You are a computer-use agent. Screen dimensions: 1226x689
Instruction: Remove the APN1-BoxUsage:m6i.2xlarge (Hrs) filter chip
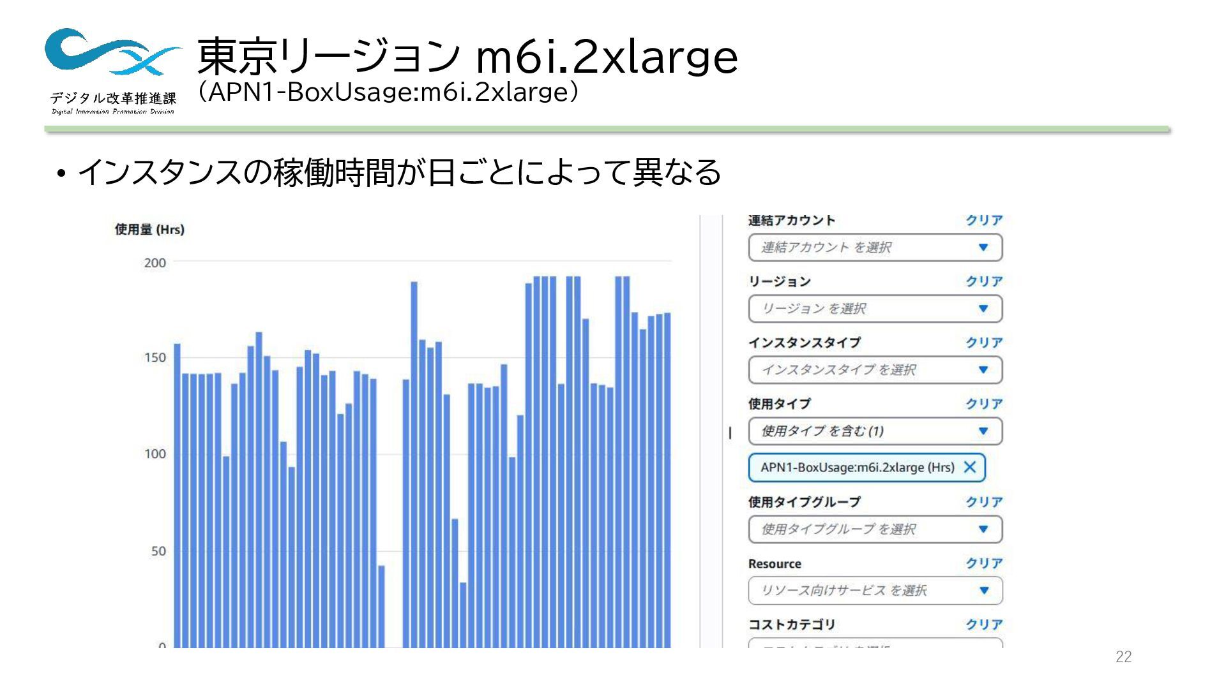coord(970,467)
